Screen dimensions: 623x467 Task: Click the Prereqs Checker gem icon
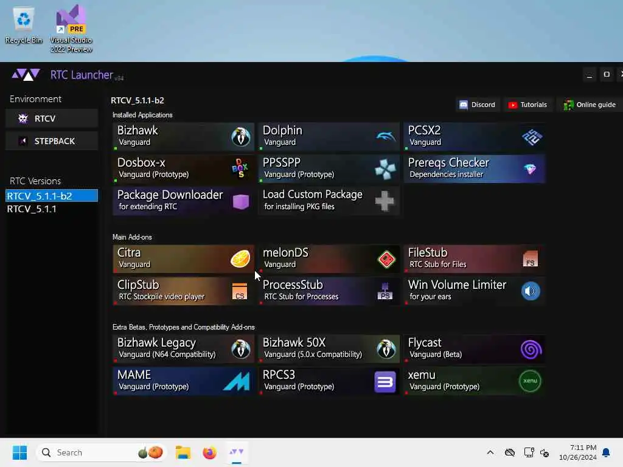point(530,169)
